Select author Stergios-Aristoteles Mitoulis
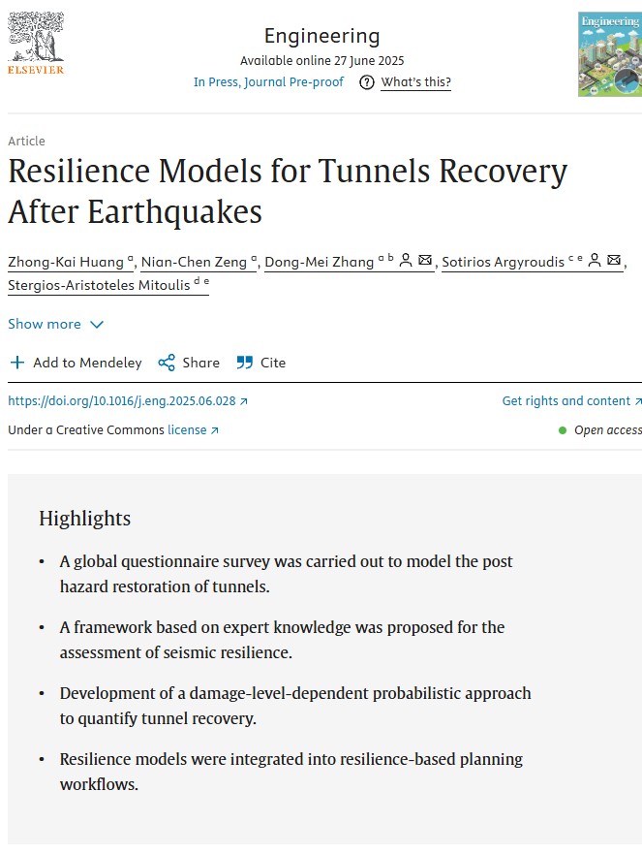This screenshot has width=642, height=855. 100,285
